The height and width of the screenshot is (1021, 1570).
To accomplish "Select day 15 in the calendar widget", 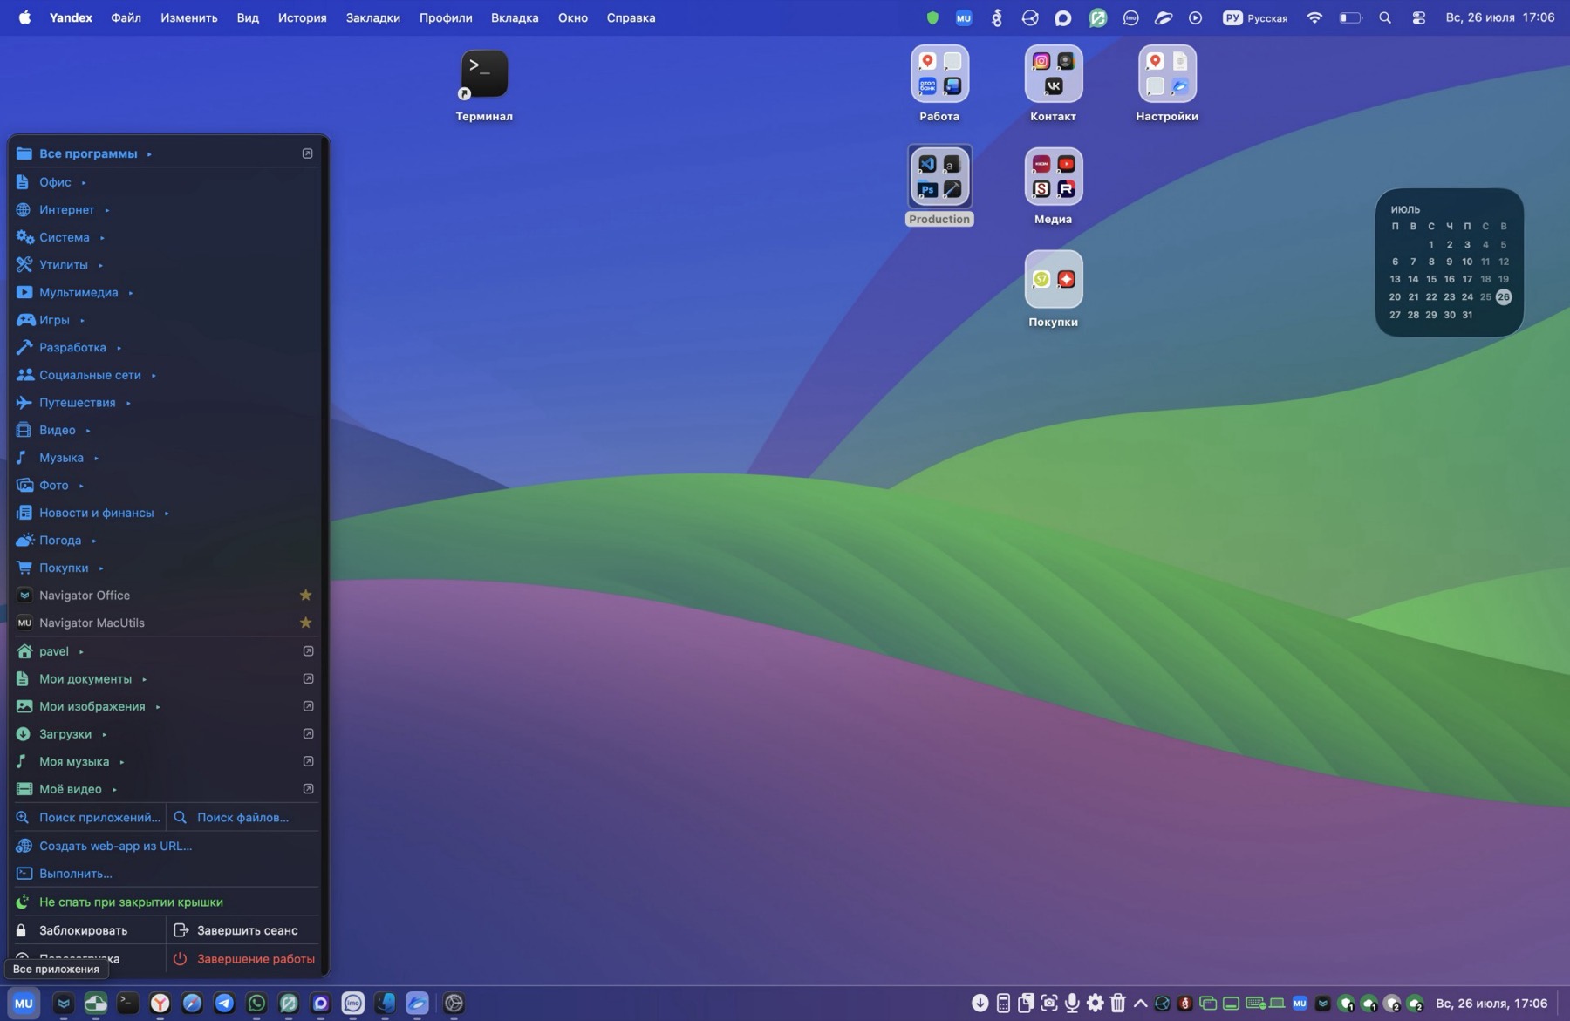I will [x=1430, y=279].
